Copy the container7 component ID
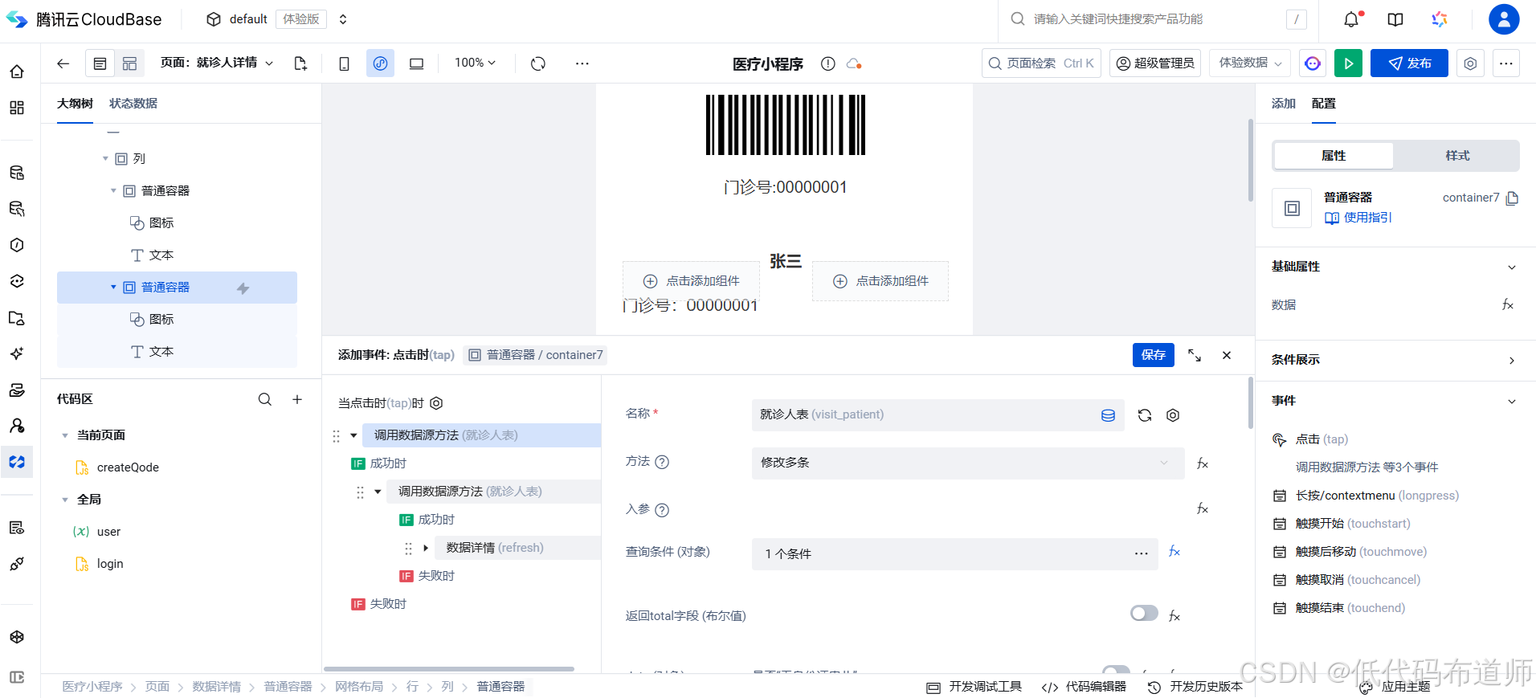Screen dimensions: 1536x698 [1512, 198]
